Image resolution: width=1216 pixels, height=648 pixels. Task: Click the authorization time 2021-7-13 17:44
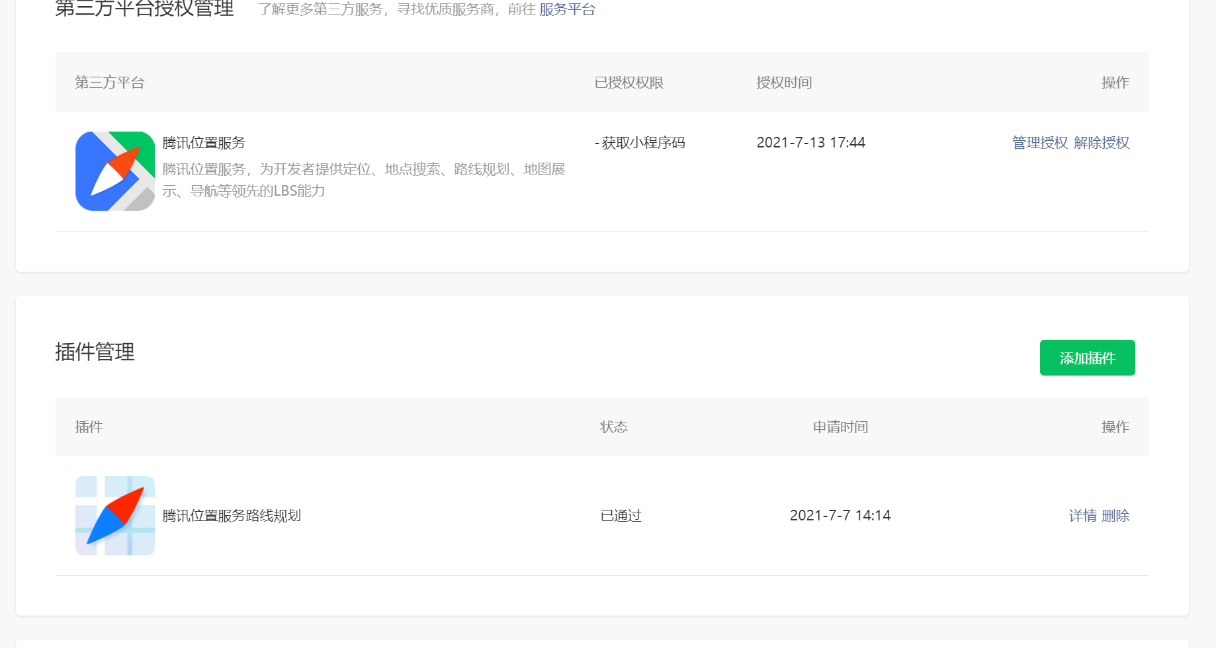coord(811,143)
